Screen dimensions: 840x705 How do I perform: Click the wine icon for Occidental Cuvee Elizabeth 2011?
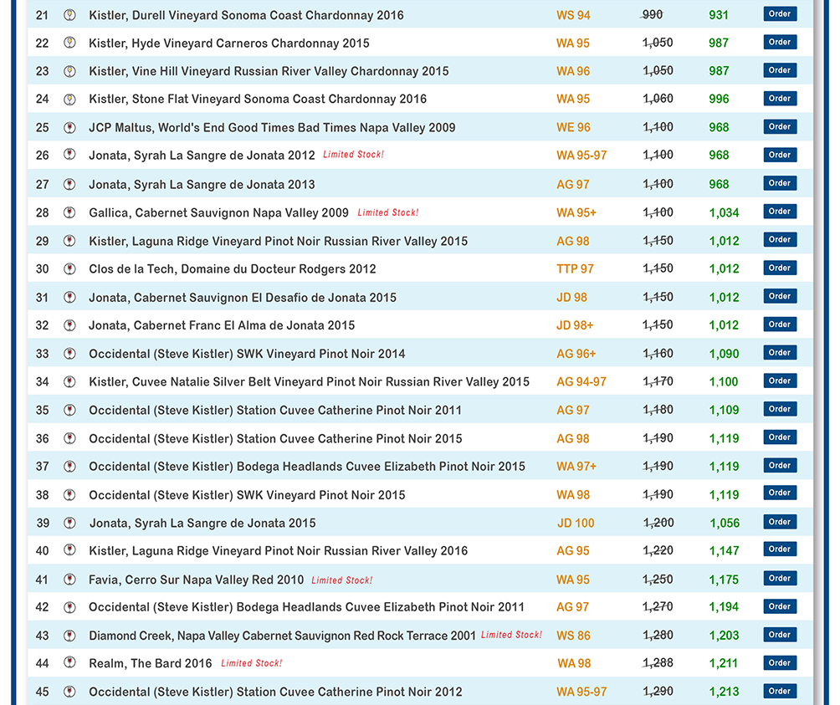[69, 607]
